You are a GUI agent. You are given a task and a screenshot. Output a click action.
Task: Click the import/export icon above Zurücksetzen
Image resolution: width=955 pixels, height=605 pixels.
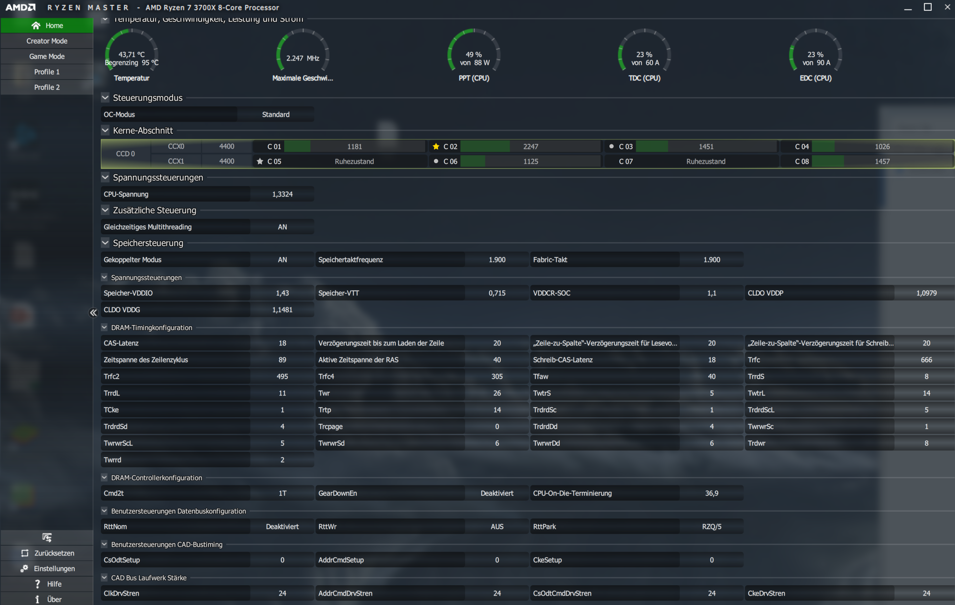47,537
